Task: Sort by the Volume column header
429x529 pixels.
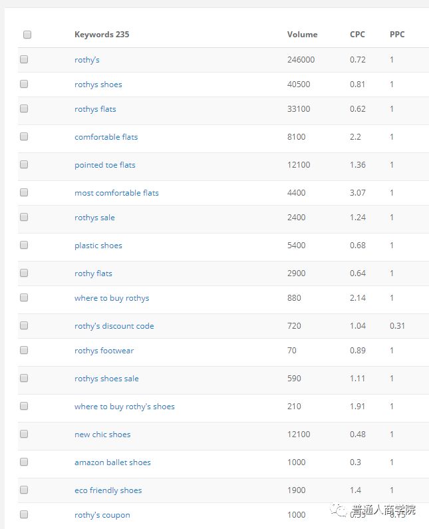Action: pos(302,35)
